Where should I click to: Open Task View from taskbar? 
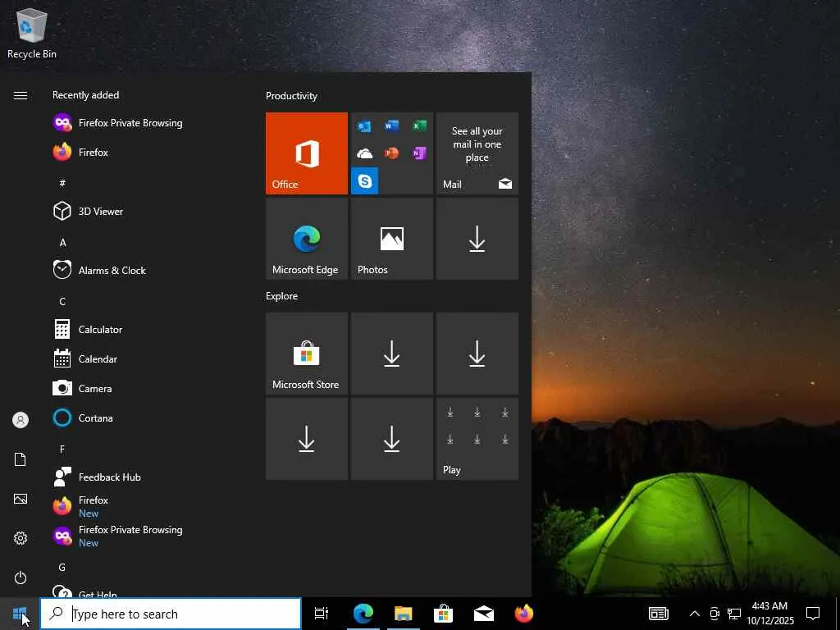322,614
